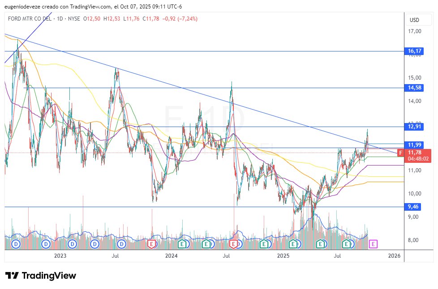Click the dividend D marker just after Jul 2023
The width and height of the screenshot is (438, 289).
click(121, 244)
